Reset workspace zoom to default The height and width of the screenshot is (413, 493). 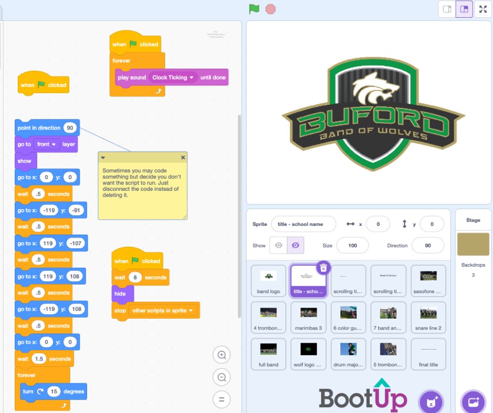pos(222,399)
